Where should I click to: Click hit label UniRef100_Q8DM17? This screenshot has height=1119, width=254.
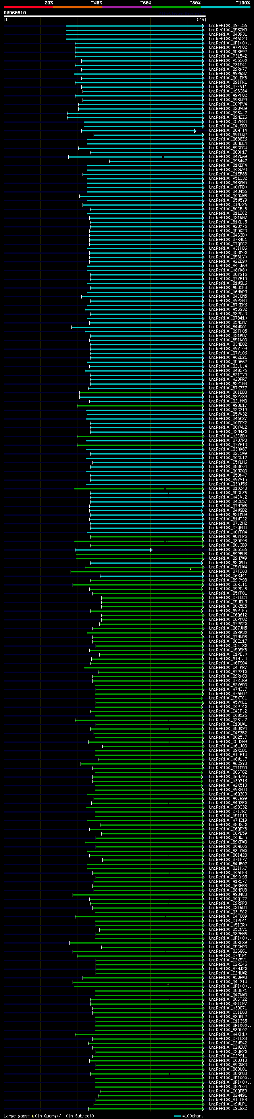tap(227, 152)
